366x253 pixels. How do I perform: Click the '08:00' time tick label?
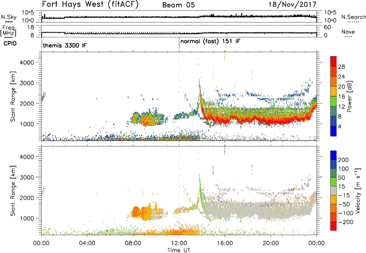coord(133,243)
